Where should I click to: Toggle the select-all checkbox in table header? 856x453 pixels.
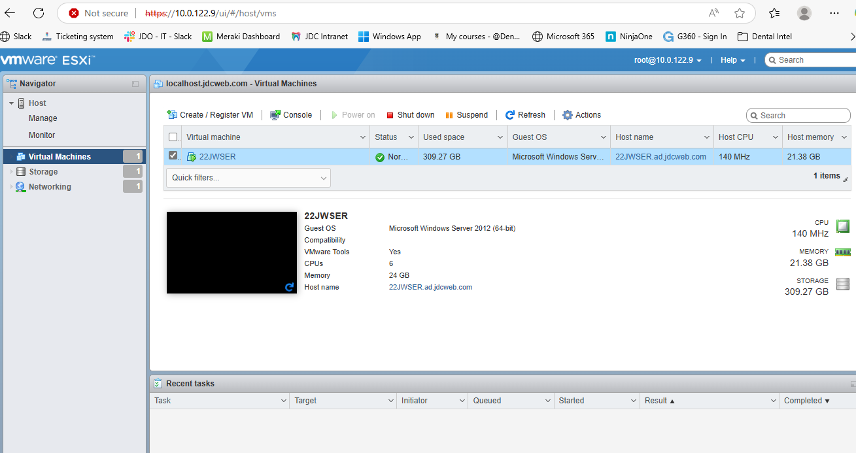[x=173, y=137]
